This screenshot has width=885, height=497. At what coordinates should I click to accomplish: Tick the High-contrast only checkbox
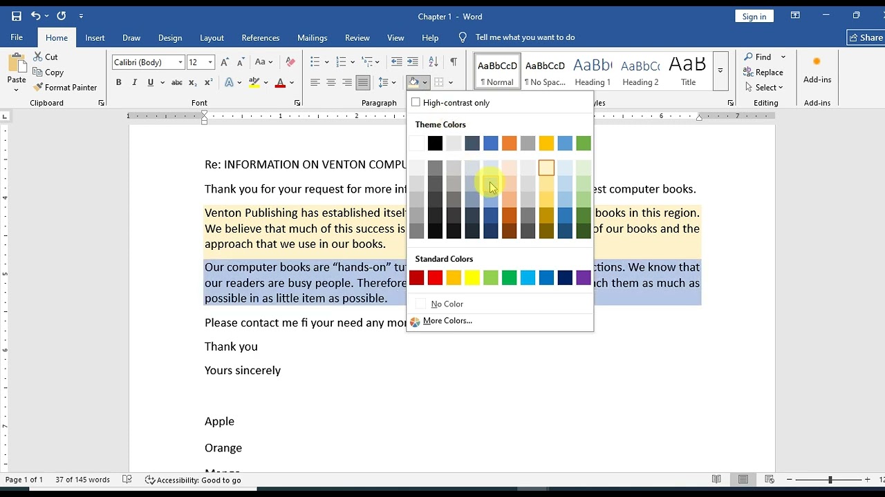pos(416,102)
